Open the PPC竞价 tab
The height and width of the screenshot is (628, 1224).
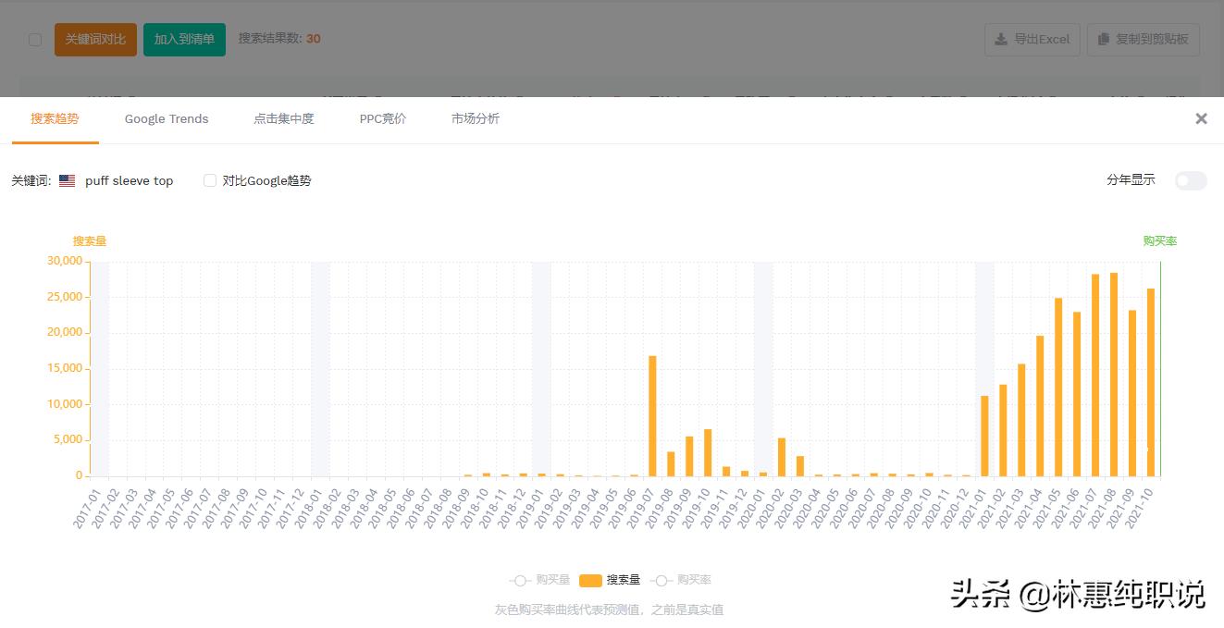[383, 118]
